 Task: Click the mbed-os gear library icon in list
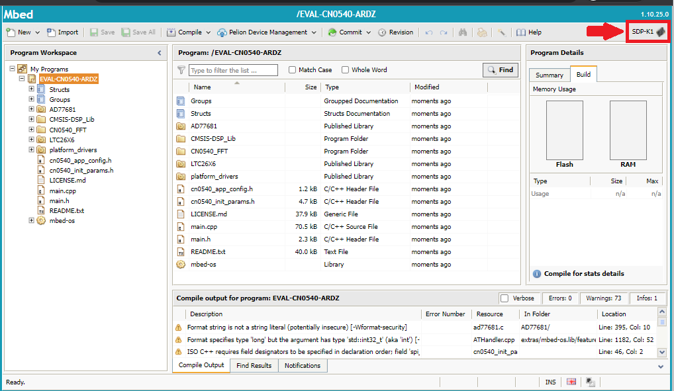(181, 265)
